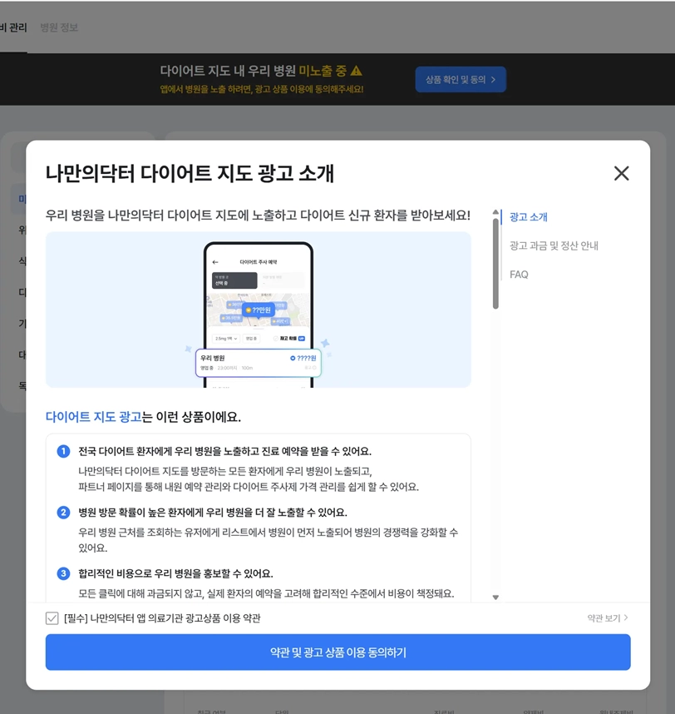This screenshot has height=714, width=675.
Task: Click 상품 확인 및 동의 button in banner
Action: click(461, 80)
